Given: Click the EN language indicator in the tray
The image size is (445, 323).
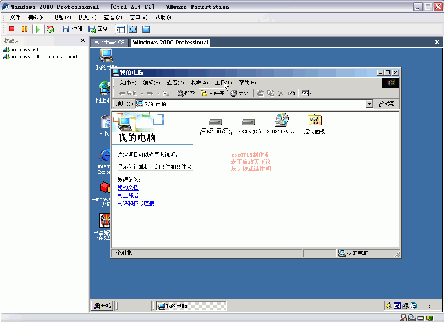Looking at the screenshot, I should 397,306.
